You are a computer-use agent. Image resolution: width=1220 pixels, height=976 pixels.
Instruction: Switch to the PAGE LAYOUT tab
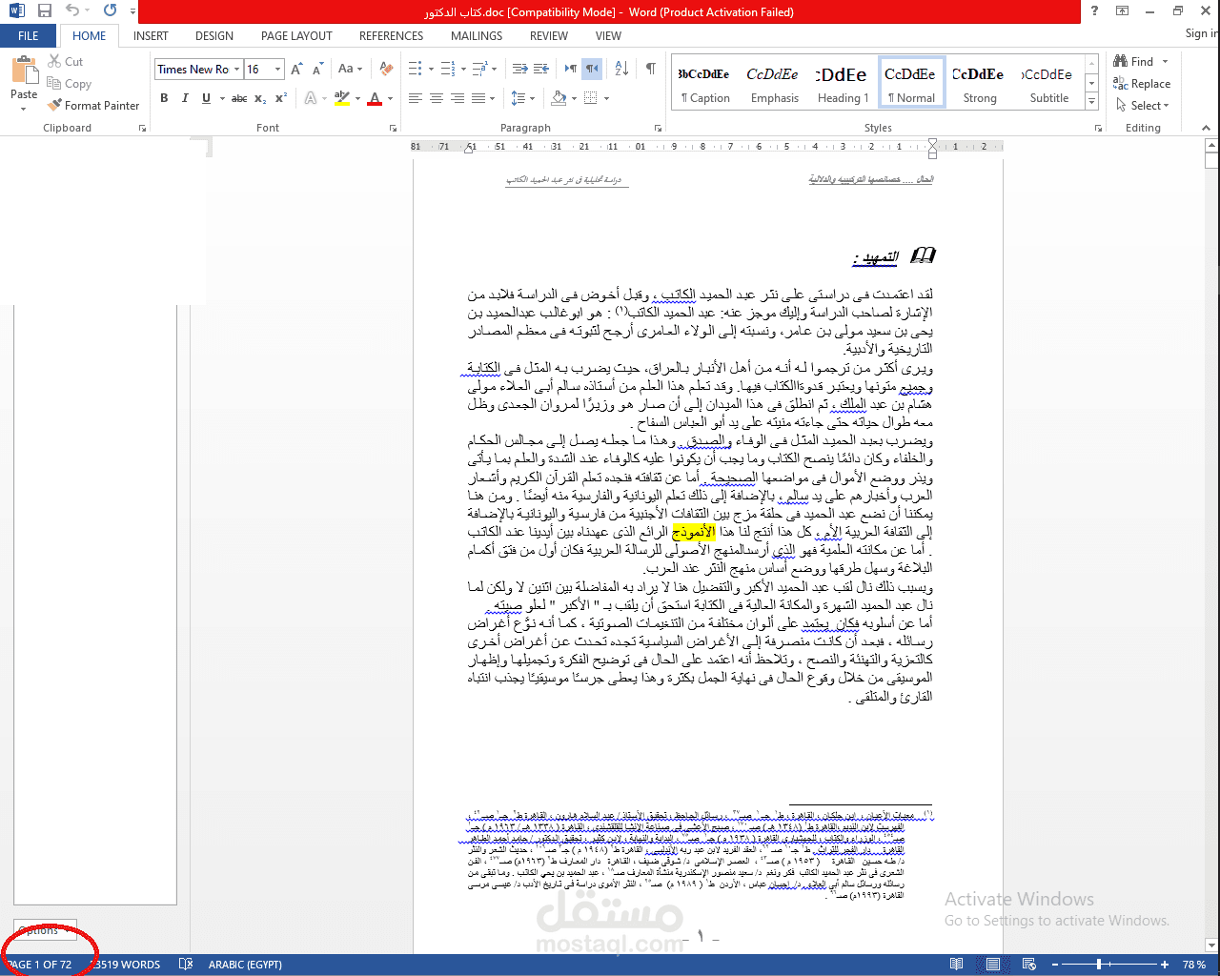click(x=296, y=36)
